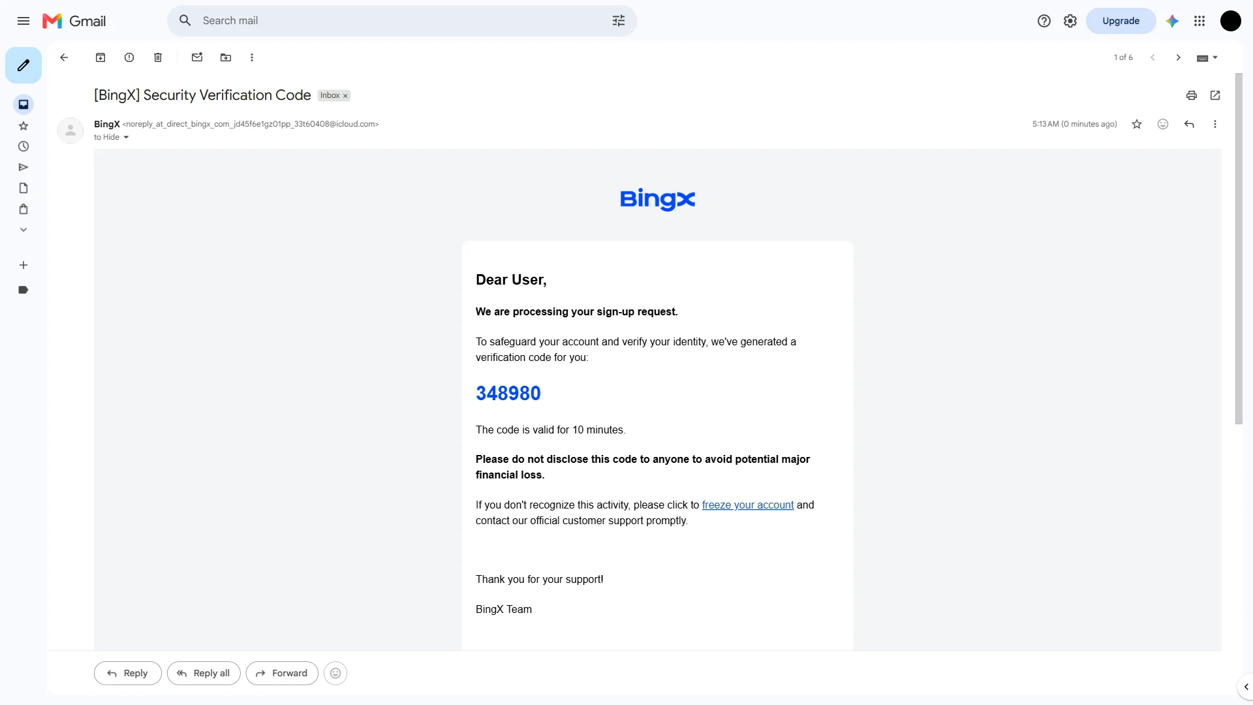Print all icon
Screen dimensions: 1253x705
point(1192,95)
